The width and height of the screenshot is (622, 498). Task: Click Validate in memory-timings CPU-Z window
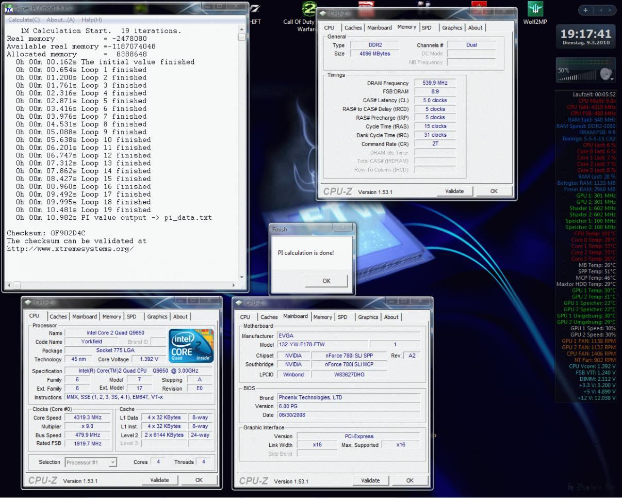coord(454,191)
